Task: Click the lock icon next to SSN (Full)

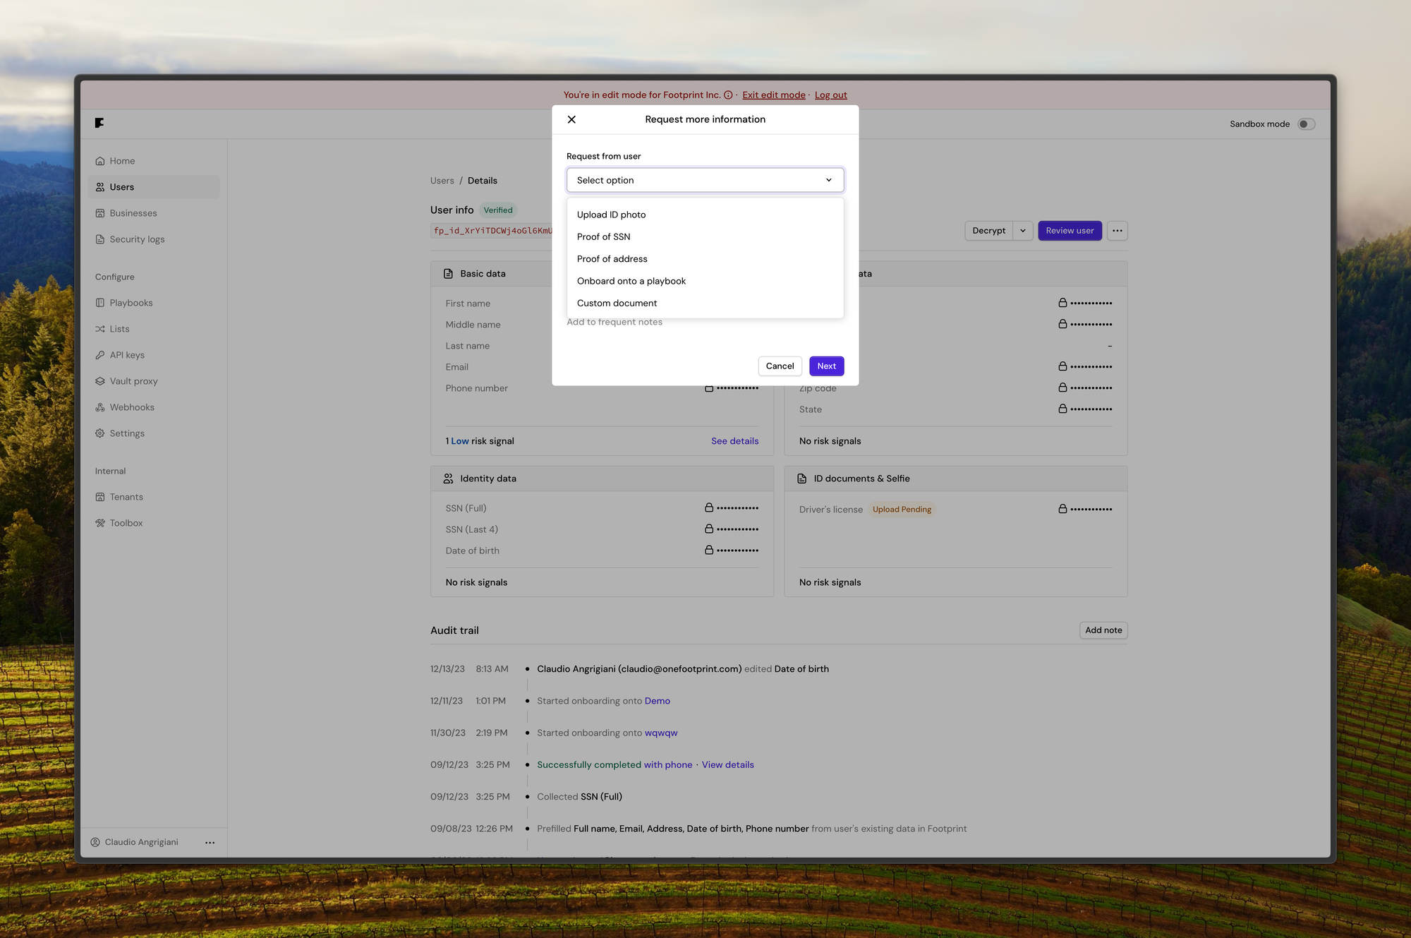Action: [709, 507]
